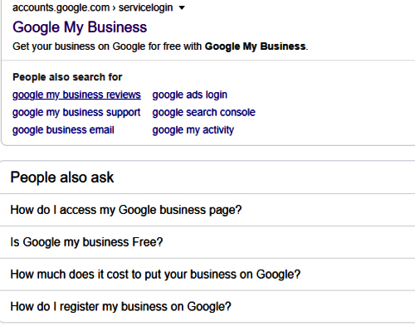Expand the 'How much does it cost' question
The image size is (415, 326).
207,275
